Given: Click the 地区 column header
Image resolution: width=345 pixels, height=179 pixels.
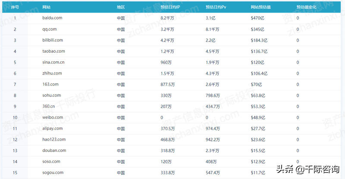Looking at the screenshot, I should coord(121,7).
